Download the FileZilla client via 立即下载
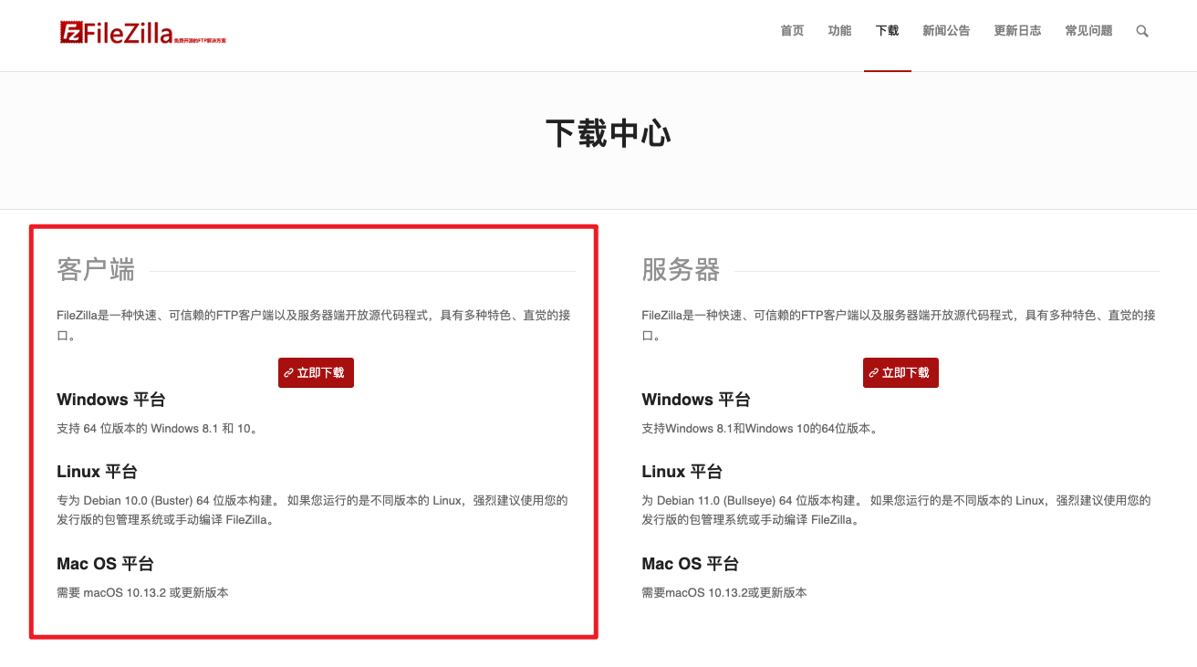Image resolution: width=1197 pixels, height=667 pixels. pos(316,372)
